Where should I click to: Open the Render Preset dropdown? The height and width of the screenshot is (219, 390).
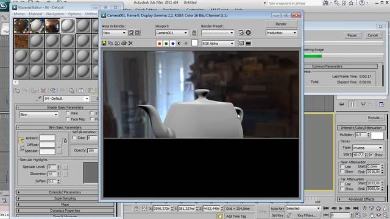(x=218, y=33)
